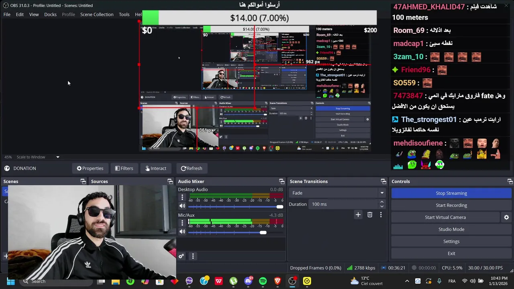Show hidden system tray icons
This screenshot has width=514, height=289.
point(407,281)
